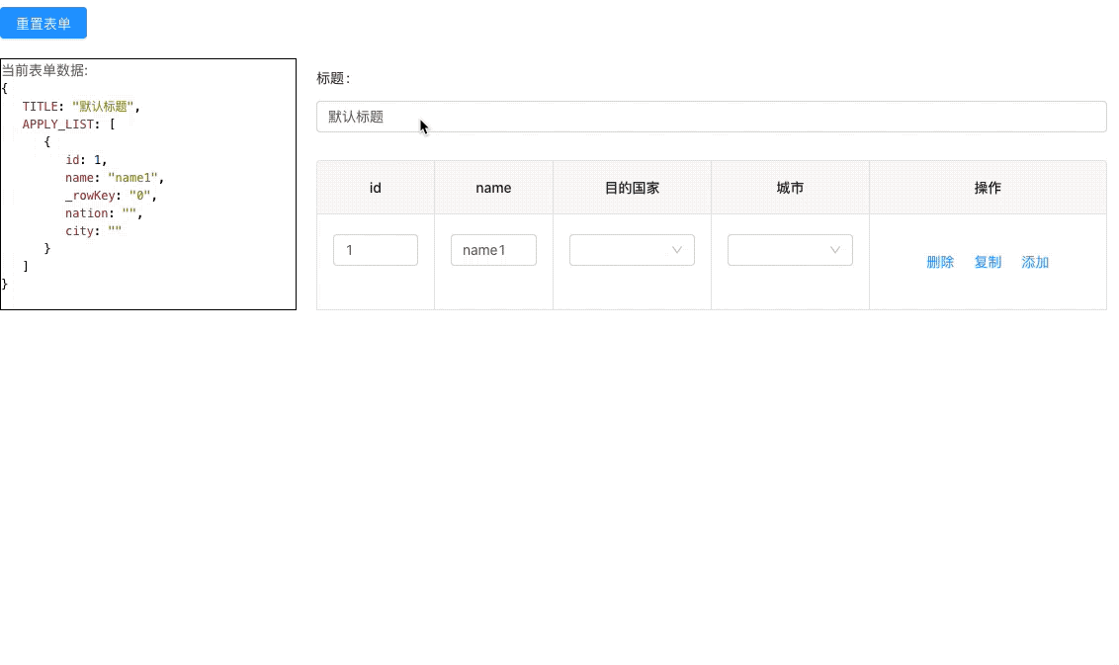This screenshot has height=665, width=1119.
Task: Open the 城市 dropdown
Action: pyautogui.click(x=790, y=250)
